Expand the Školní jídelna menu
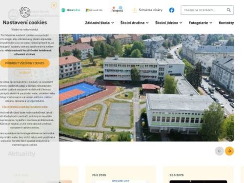244x183 pixels. [168, 23]
